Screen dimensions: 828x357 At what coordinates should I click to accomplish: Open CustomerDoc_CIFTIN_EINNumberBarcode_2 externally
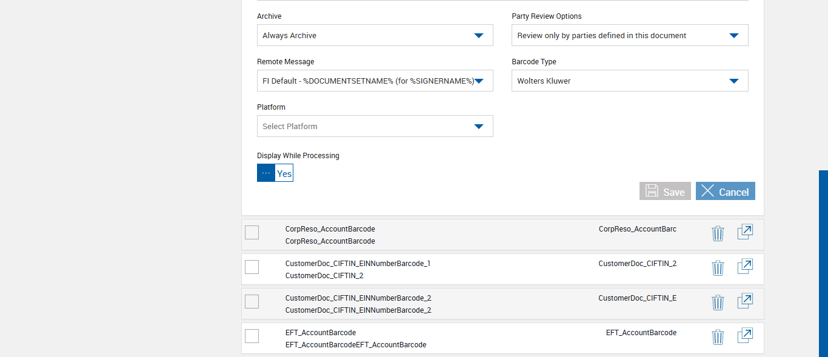pos(745,301)
